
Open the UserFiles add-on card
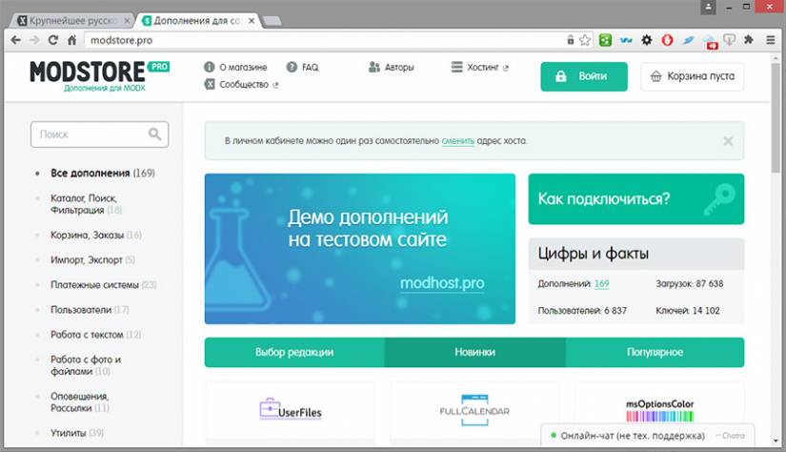291,411
